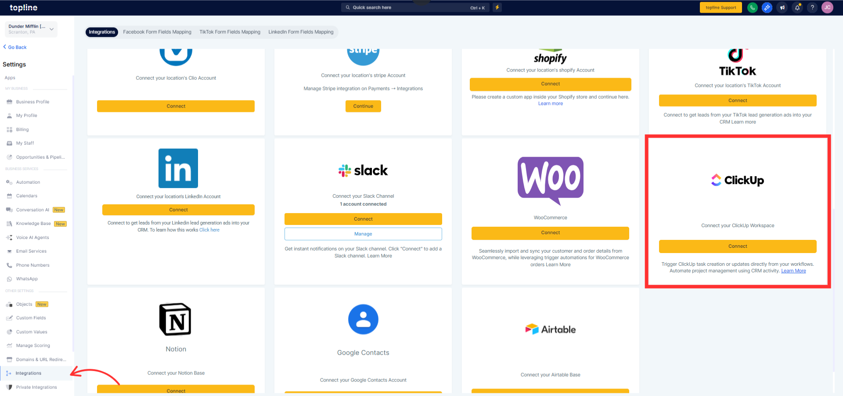This screenshot has width=843, height=396.
Task: Click Apps in the settings sidebar
Action: (10, 78)
